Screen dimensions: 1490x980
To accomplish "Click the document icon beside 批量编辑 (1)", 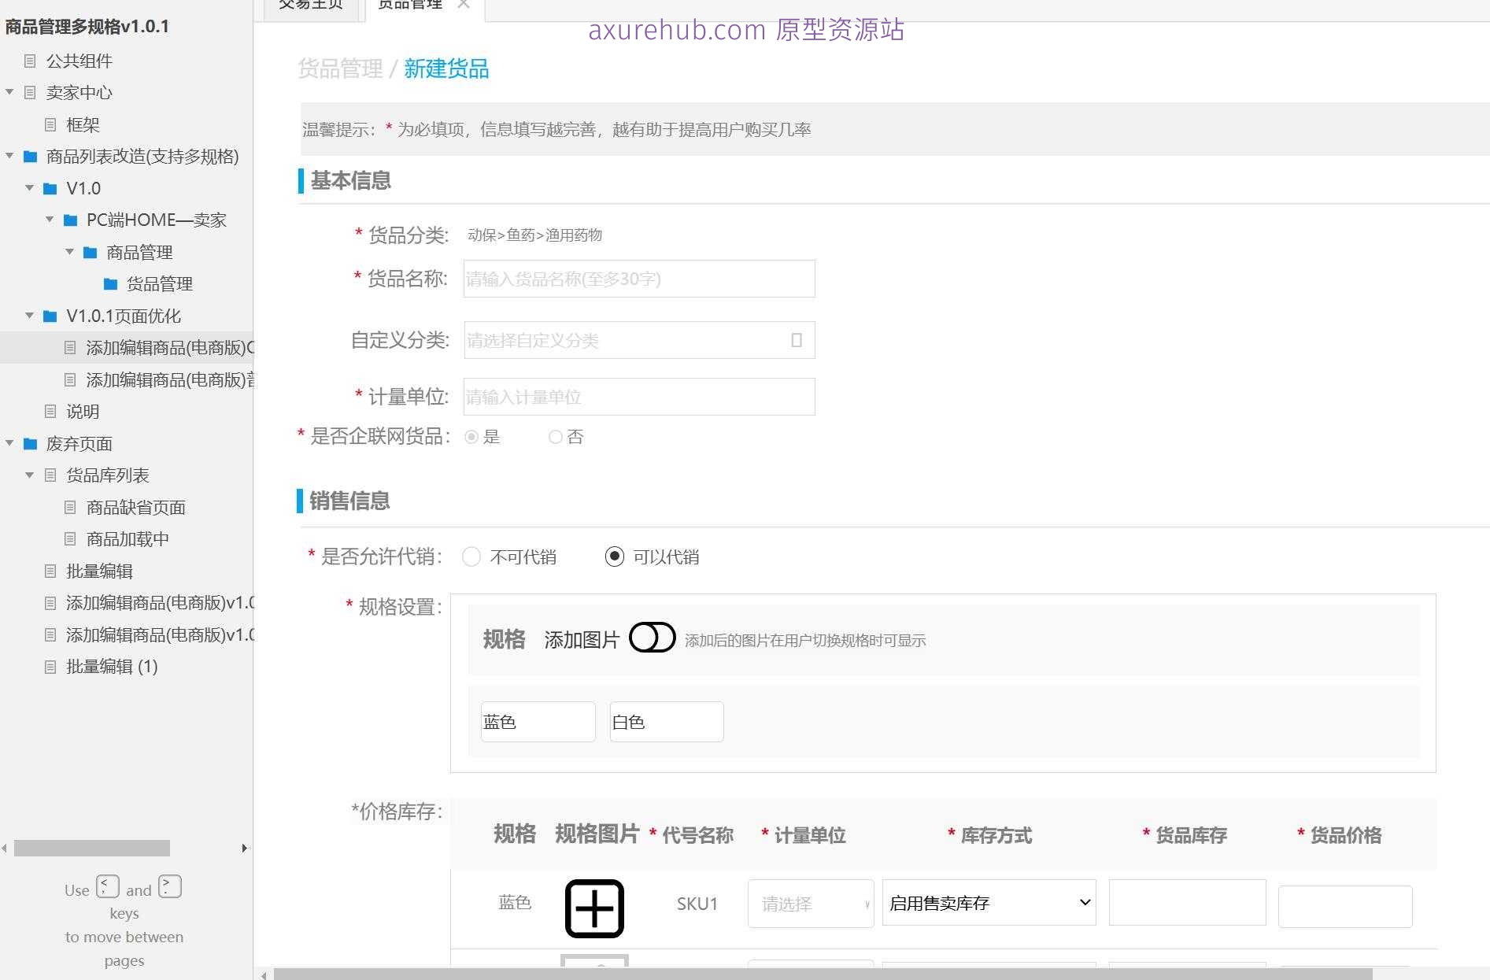I will (50, 667).
